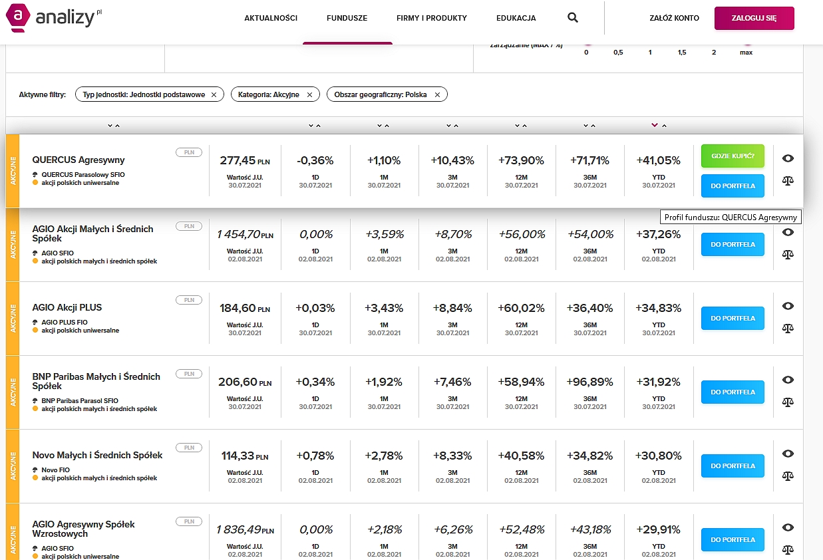Viewport: 823px width, 560px height.
Task: Add QUERCUS Agresywny with DO PORTFELA
Action: pos(733,186)
